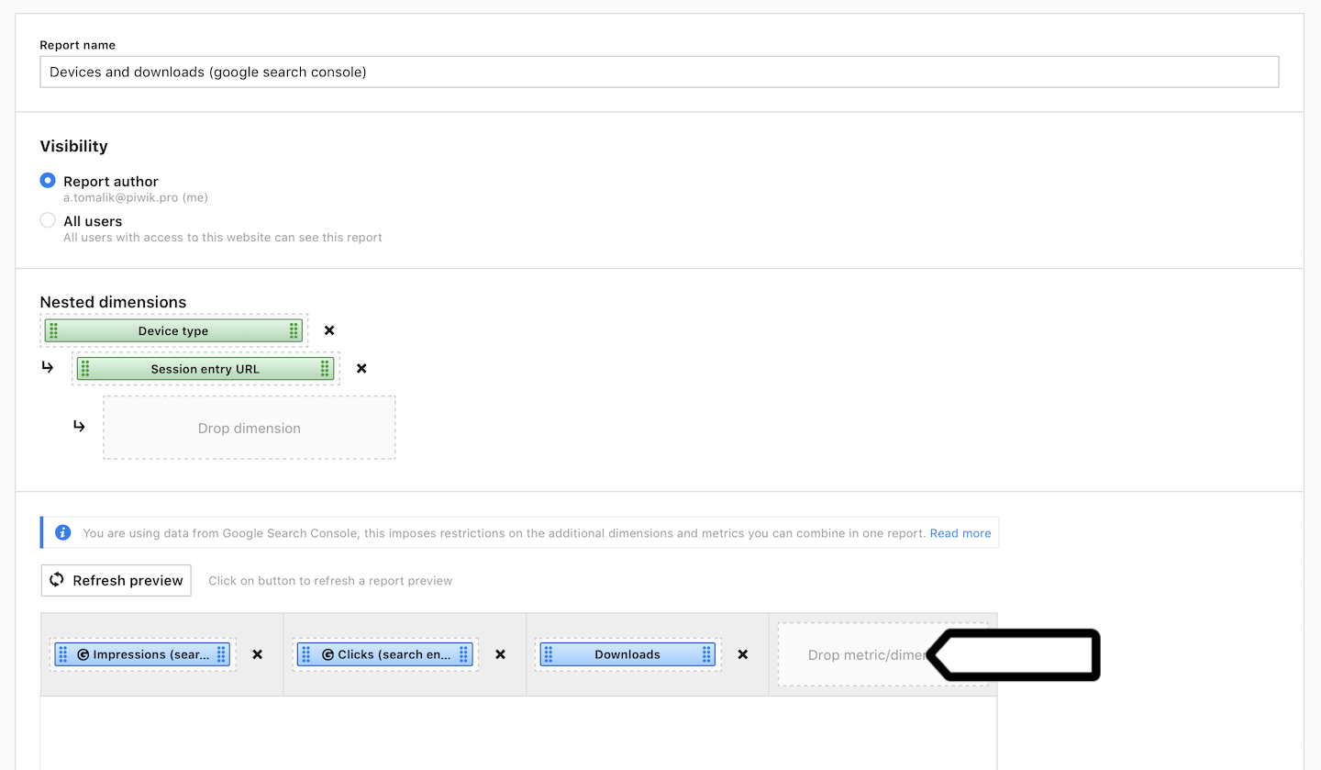Screen dimensions: 1321x770
Task: Click the right drag handle on Downloads chip
Action: point(706,654)
